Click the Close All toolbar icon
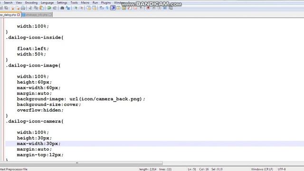The height and width of the screenshot is (171, 304). point(18,8)
